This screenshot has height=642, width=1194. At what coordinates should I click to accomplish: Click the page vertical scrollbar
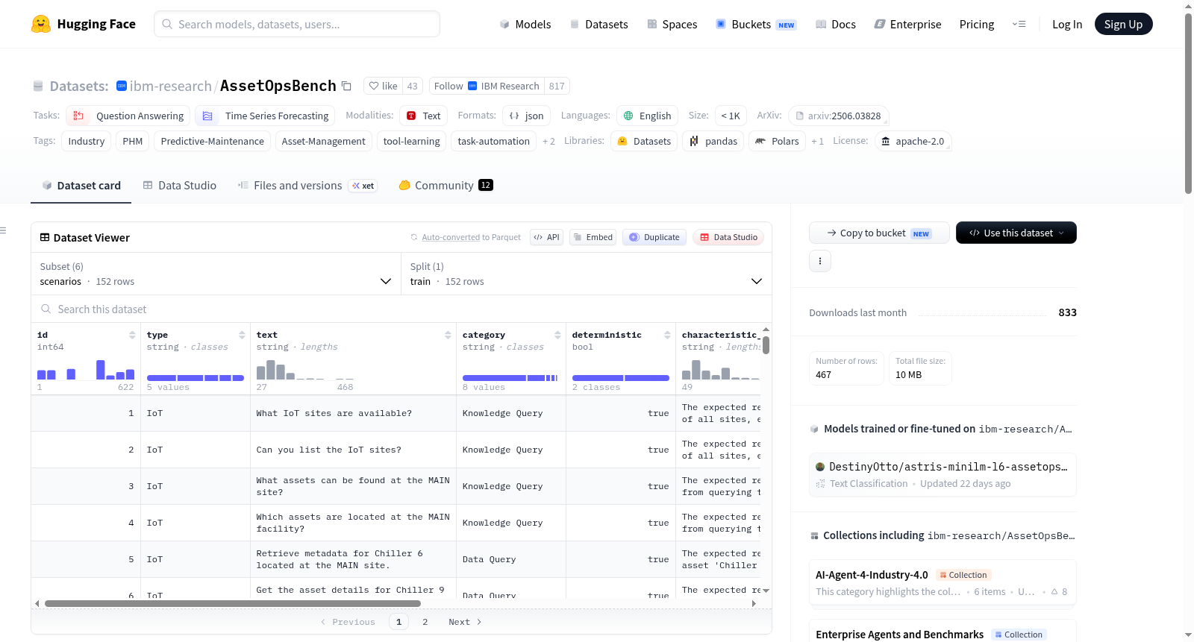[x=1188, y=104]
